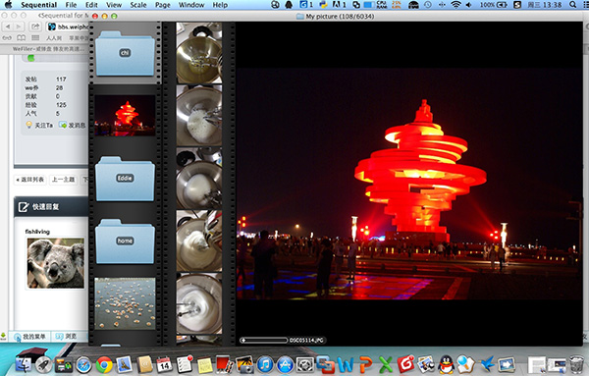
Task: Click the 关注Ta link in the browser window
Action: point(39,125)
